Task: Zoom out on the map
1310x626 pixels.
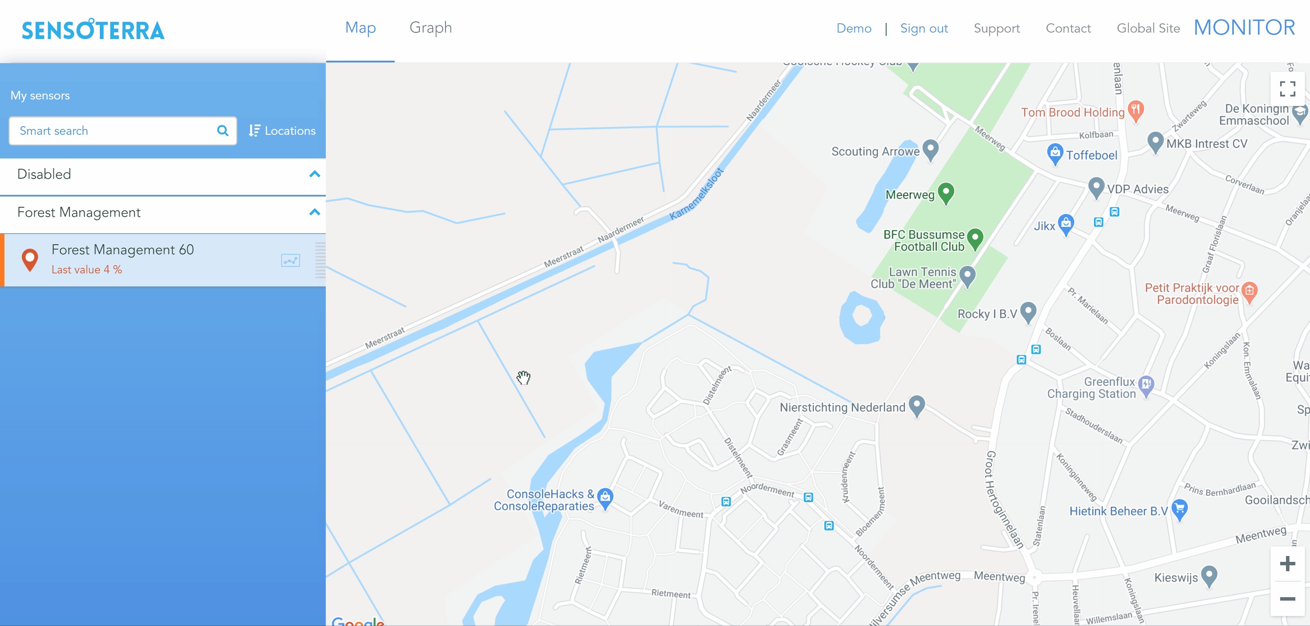Action: coord(1287,599)
